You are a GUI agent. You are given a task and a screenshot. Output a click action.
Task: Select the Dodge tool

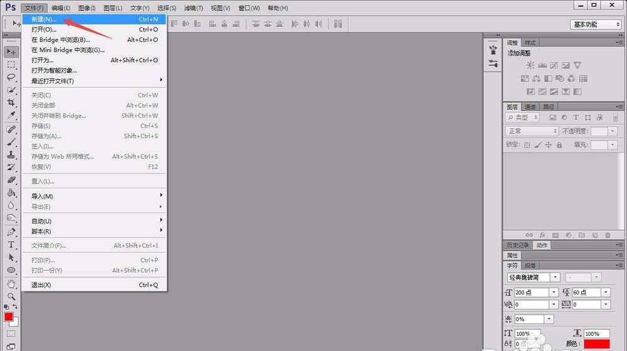tap(11, 219)
